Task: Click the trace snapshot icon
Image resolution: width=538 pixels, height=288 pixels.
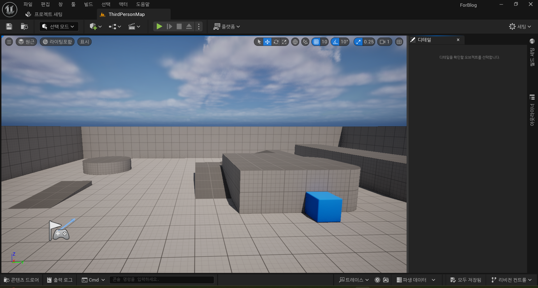Action: 386,280
